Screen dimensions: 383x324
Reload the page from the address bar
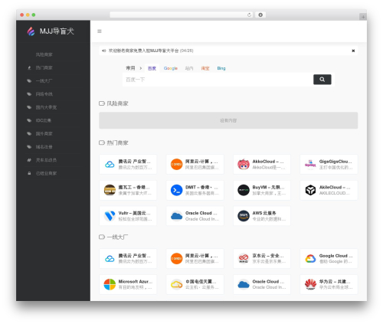249,15
